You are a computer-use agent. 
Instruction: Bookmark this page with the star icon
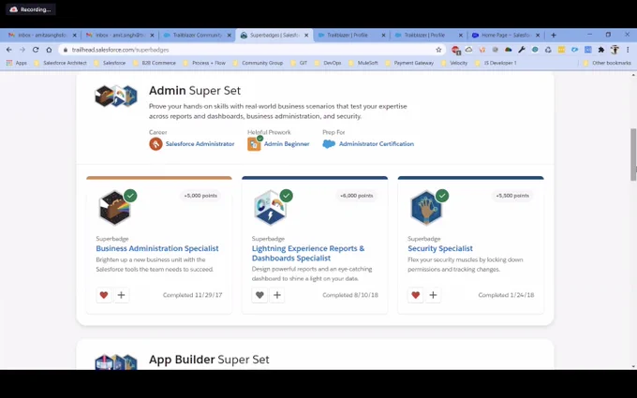438,50
